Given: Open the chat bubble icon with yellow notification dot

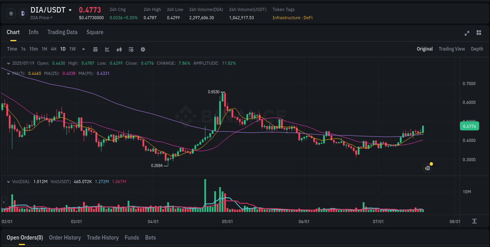Looking at the screenshot, I should 427,168.
